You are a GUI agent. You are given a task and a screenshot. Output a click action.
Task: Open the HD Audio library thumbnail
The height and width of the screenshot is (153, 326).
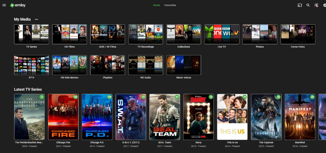click(x=146, y=65)
